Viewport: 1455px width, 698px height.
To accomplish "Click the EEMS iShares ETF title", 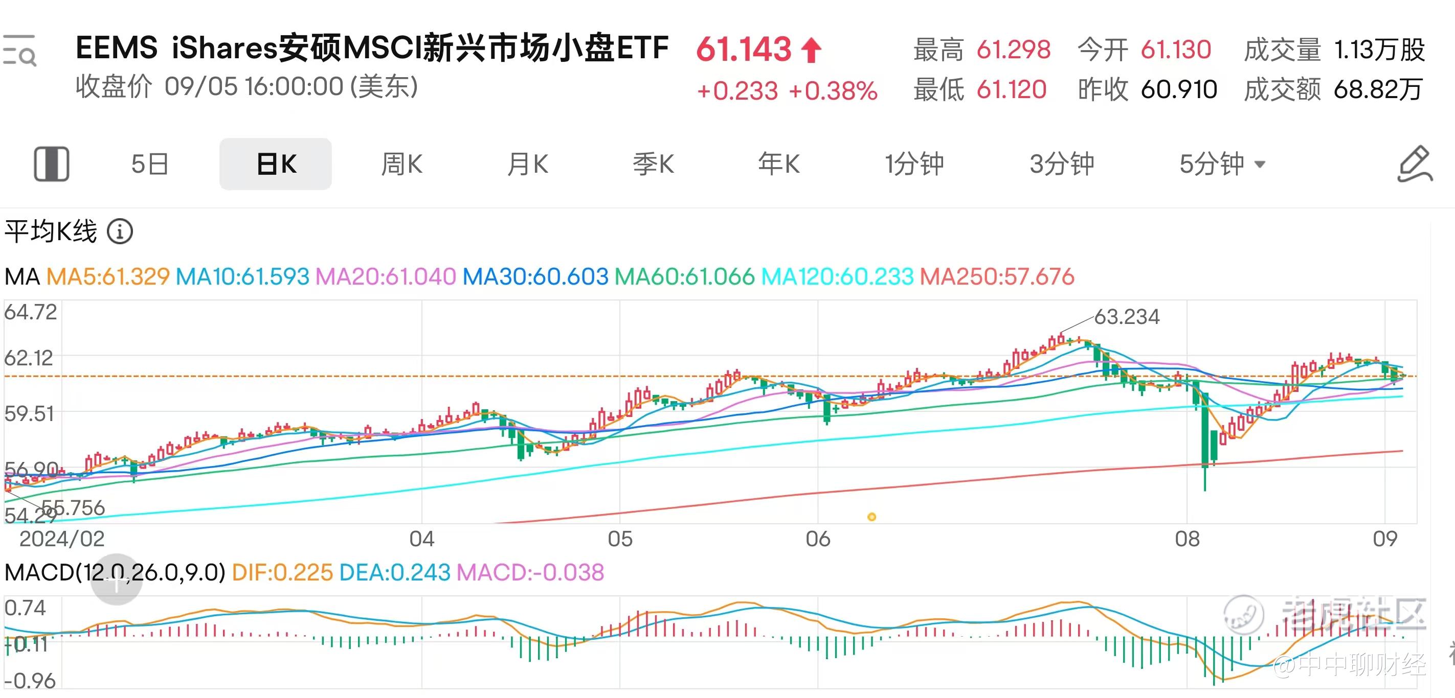I will [x=372, y=48].
